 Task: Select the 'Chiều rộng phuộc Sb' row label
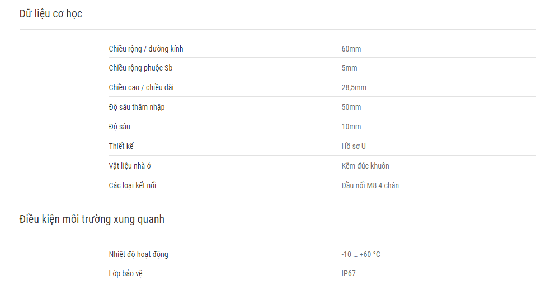point(140,68)
